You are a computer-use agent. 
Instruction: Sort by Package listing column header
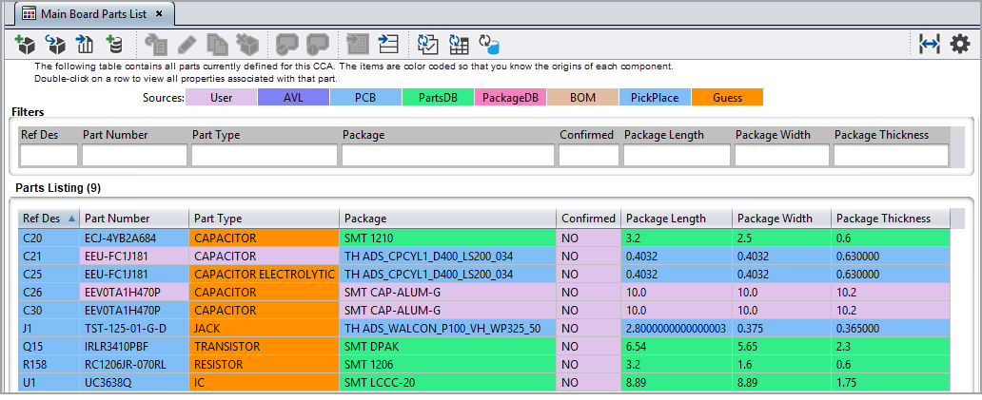[x=448, y=219]
